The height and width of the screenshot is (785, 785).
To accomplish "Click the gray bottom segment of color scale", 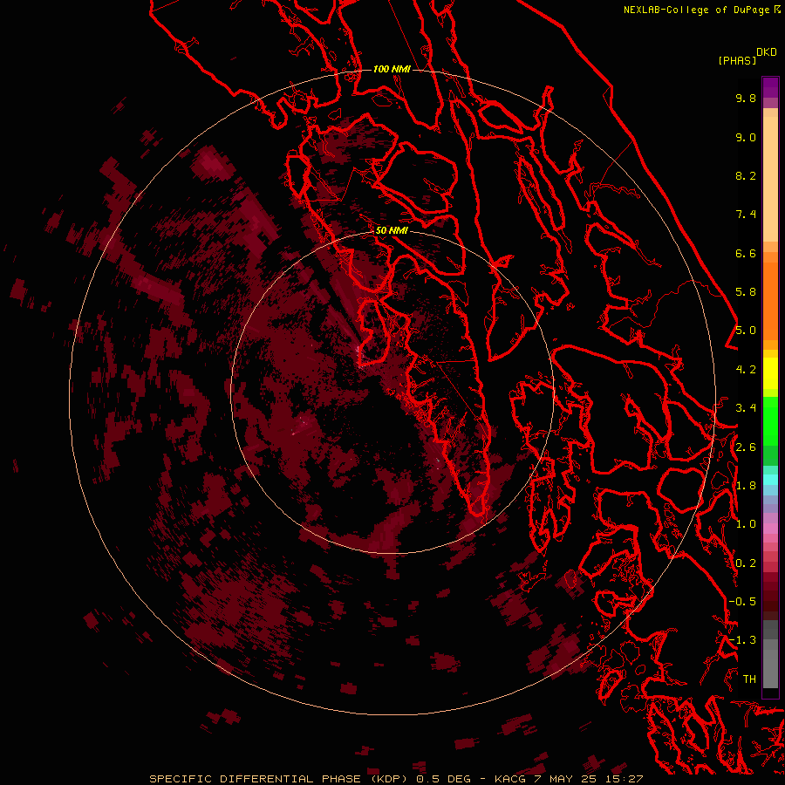I will [770, 666].
